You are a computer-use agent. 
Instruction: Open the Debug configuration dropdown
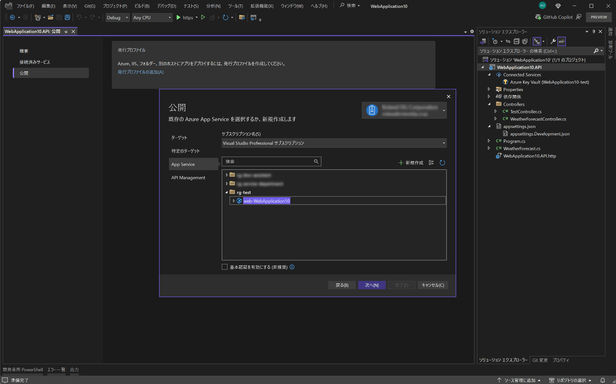[x=117, y=18]
